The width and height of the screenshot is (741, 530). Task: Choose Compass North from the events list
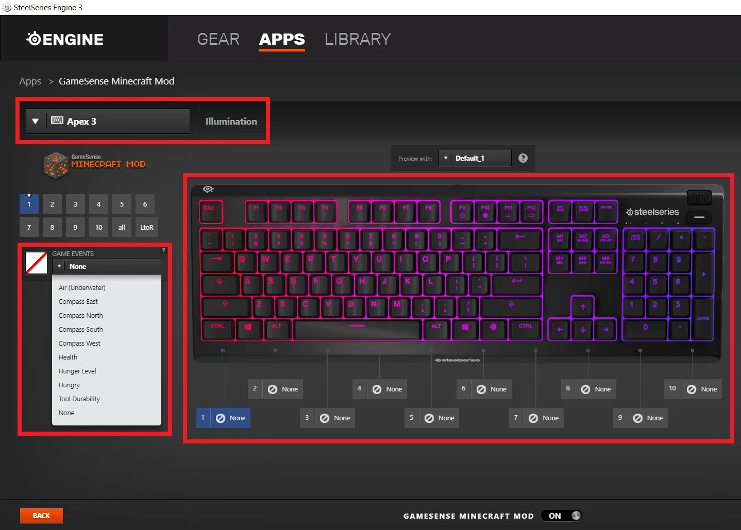tap(81, 315)
